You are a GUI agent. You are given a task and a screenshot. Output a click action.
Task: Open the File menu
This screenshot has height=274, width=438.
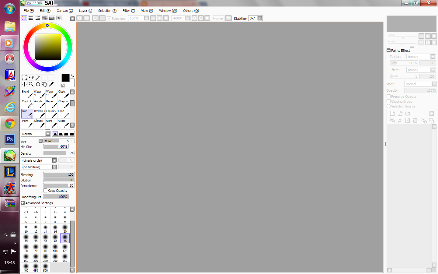(28, 11)
